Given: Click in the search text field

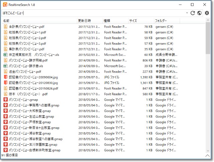Looking at the screenshot, I should pos(94,13).
